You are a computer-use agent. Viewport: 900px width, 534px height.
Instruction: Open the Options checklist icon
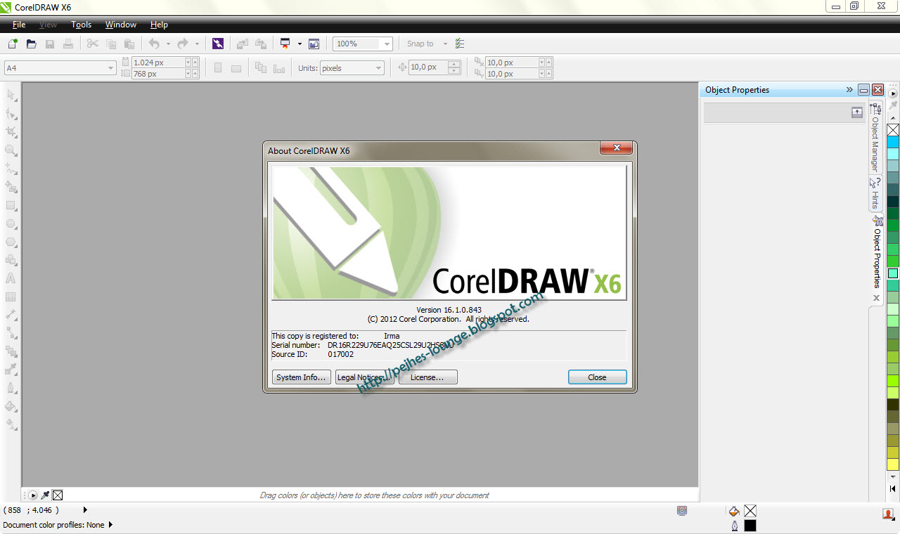460,44
